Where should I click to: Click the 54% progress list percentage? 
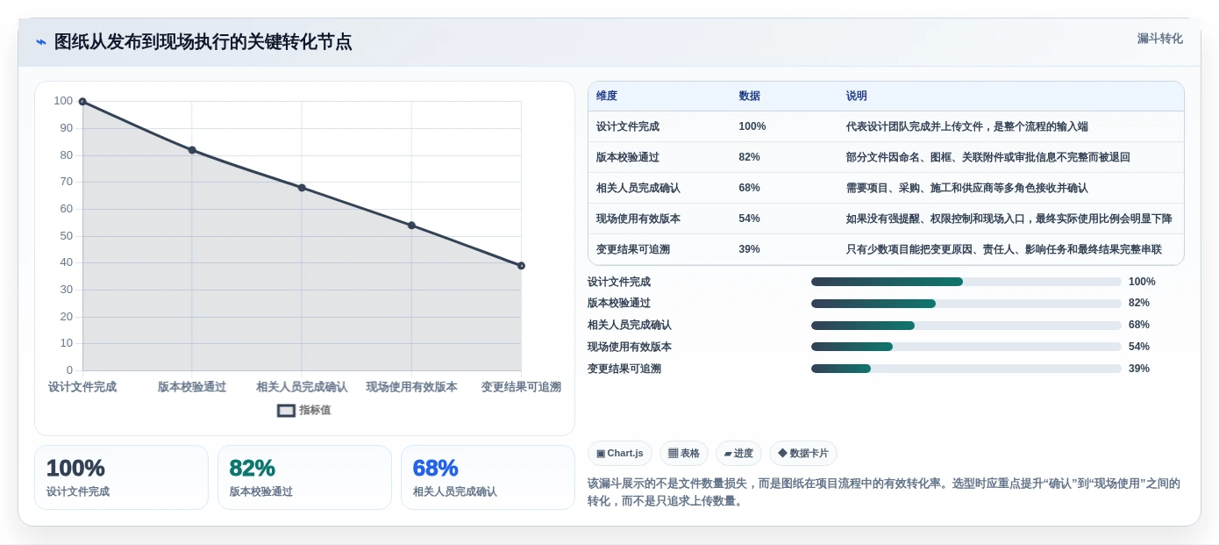1139,347
